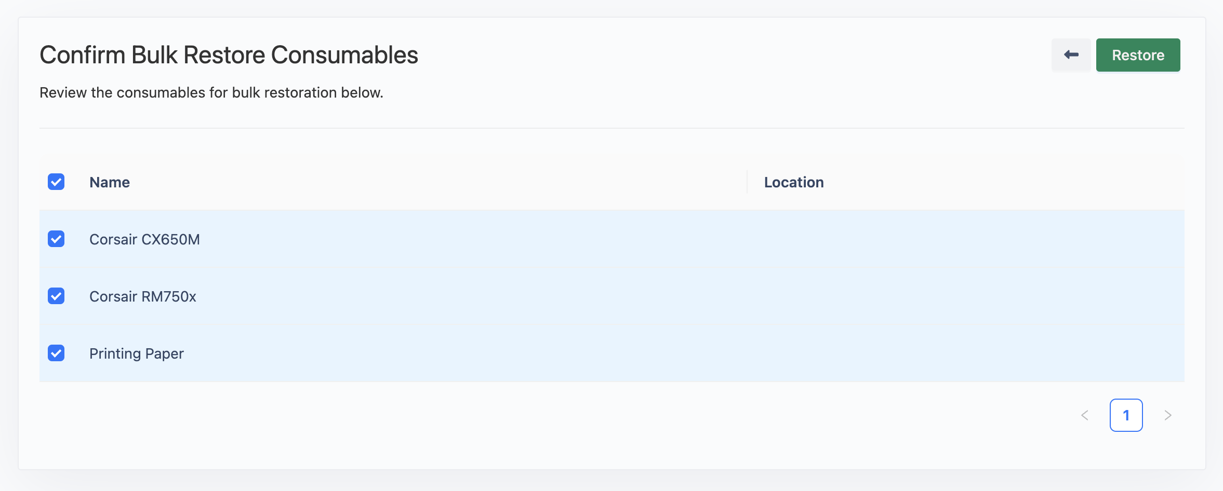Sort by the Name column header
Image resolution: width=1223 pixels, height=491 pixels.
[x=110, y=182]
